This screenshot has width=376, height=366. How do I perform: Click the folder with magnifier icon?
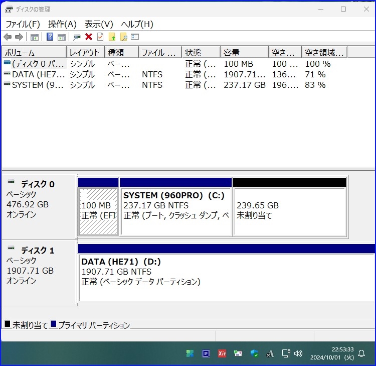(124, 37)
